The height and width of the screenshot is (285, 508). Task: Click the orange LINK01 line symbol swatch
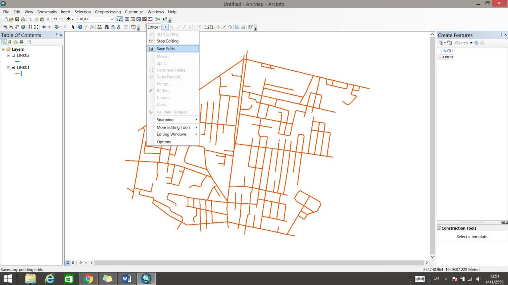pyautogui.click(x=17, y=74)
